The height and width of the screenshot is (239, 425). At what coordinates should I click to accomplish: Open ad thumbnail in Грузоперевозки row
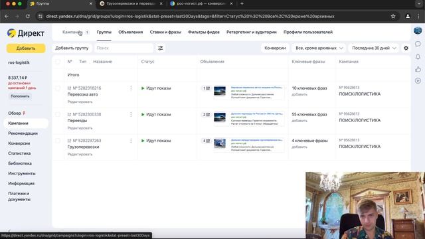(220, 143)
